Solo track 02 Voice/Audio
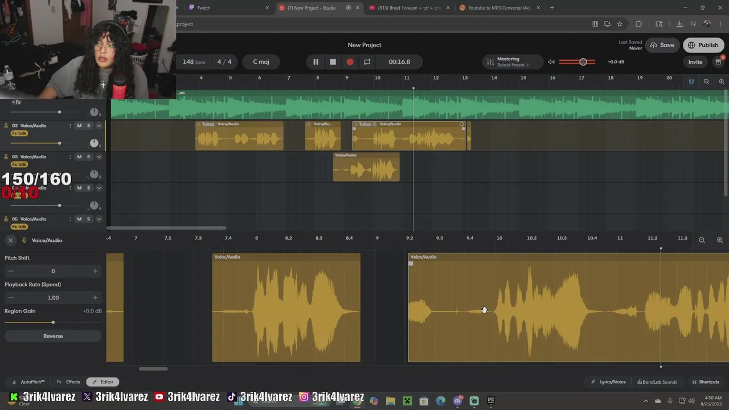The height and width of the screenshot is (410, 729). pos(88,126)
